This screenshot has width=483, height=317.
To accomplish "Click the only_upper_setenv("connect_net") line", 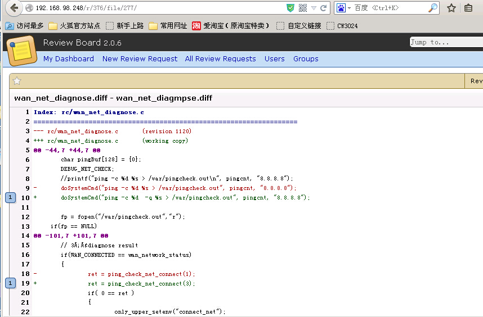I will tap(170, 312).
